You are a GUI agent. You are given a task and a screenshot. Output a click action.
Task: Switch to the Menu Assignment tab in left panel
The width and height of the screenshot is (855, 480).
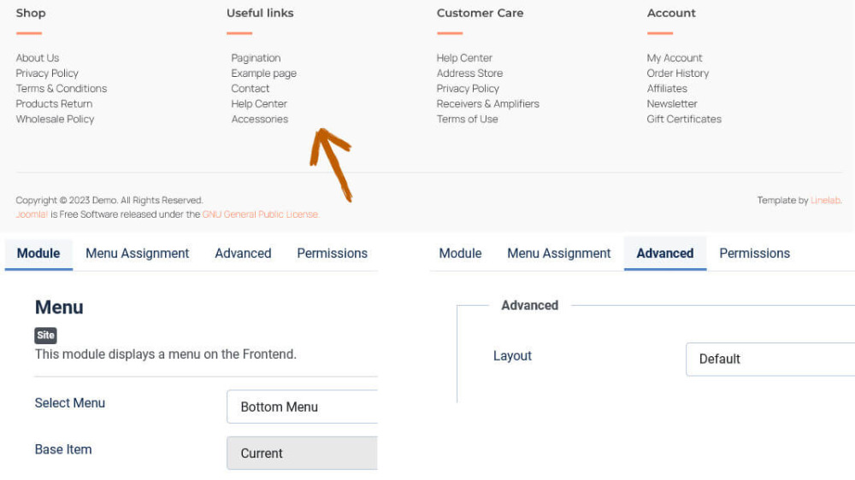pos(137,253)
